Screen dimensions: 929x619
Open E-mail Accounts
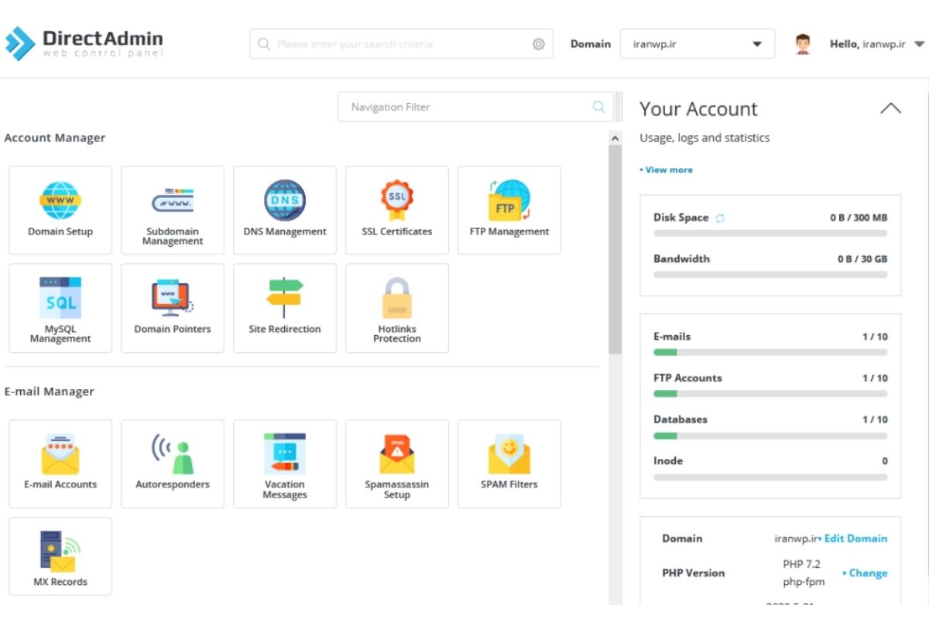pyautogui.click(x=60, y=463)
